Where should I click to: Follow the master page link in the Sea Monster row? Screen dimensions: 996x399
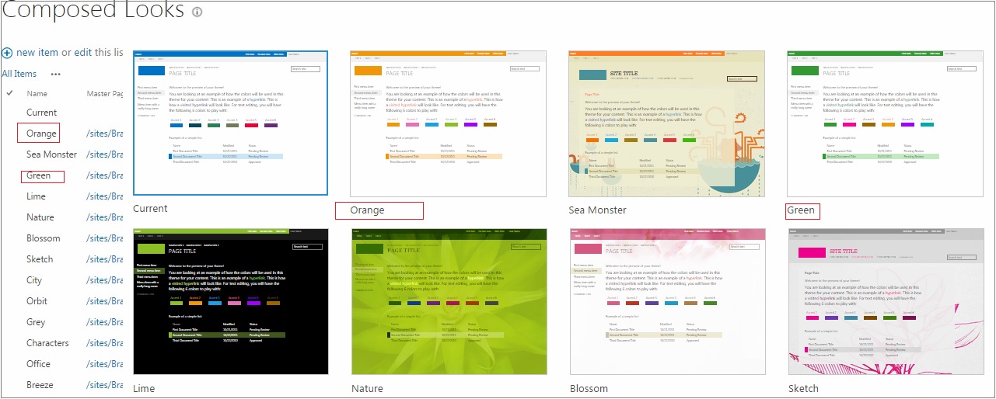tap(105, 154)
